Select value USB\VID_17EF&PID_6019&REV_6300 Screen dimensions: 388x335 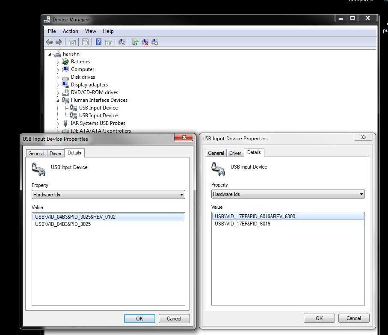(x=288, y=216)
